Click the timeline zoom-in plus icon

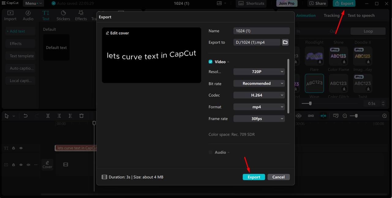pyautogui.click(x=385, y=116)
